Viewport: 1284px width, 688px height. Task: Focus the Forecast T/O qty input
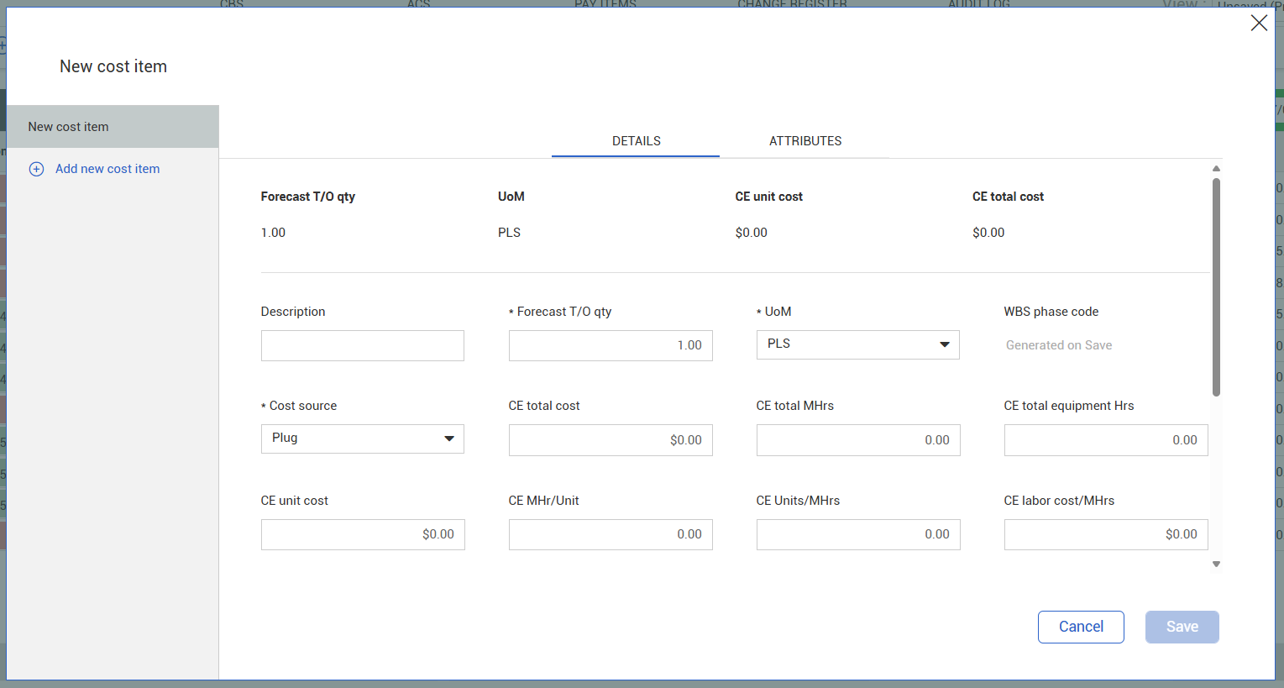610,345
